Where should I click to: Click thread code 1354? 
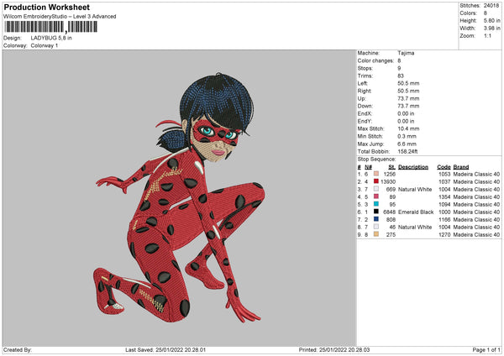click(444, 197)
